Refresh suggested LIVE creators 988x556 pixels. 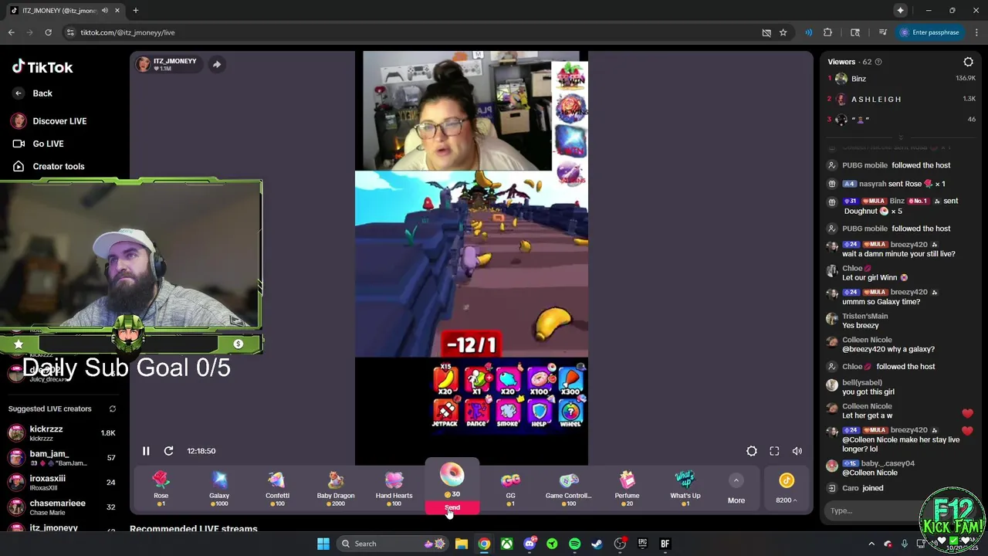tap(112, 409)
